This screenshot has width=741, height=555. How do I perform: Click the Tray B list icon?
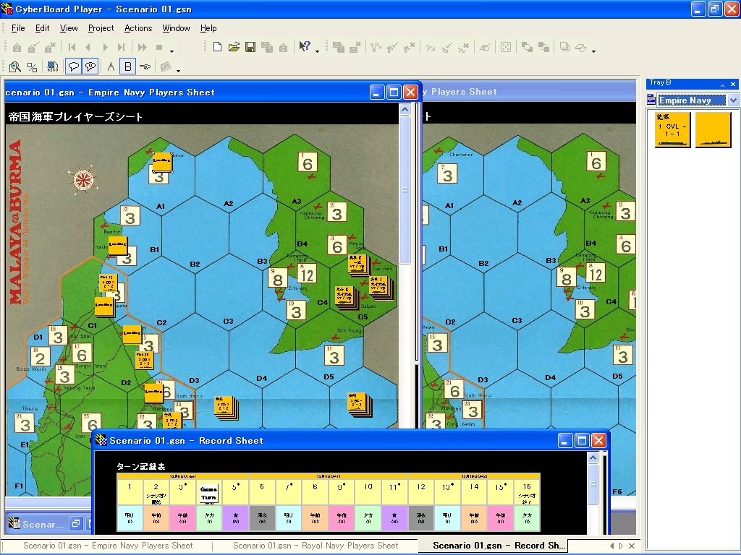[x=651, y=100]
